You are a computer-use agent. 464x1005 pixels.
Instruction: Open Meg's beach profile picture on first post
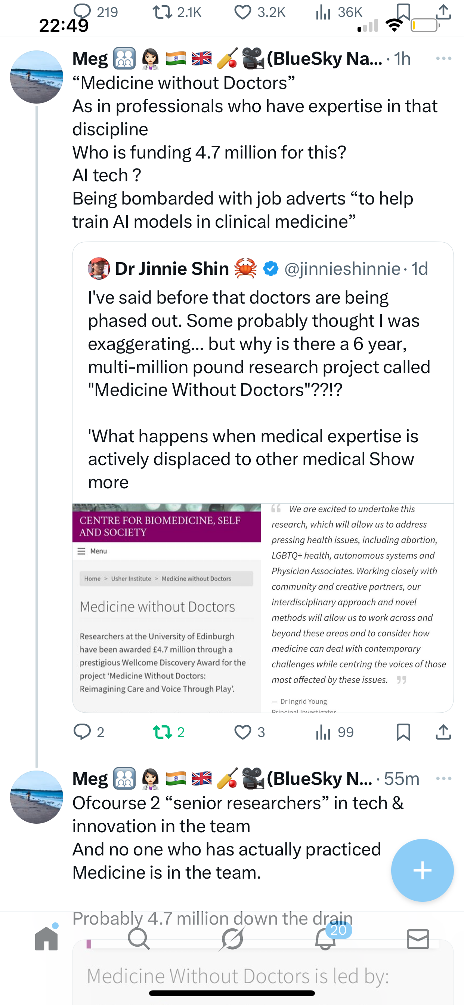click(37, 77)
